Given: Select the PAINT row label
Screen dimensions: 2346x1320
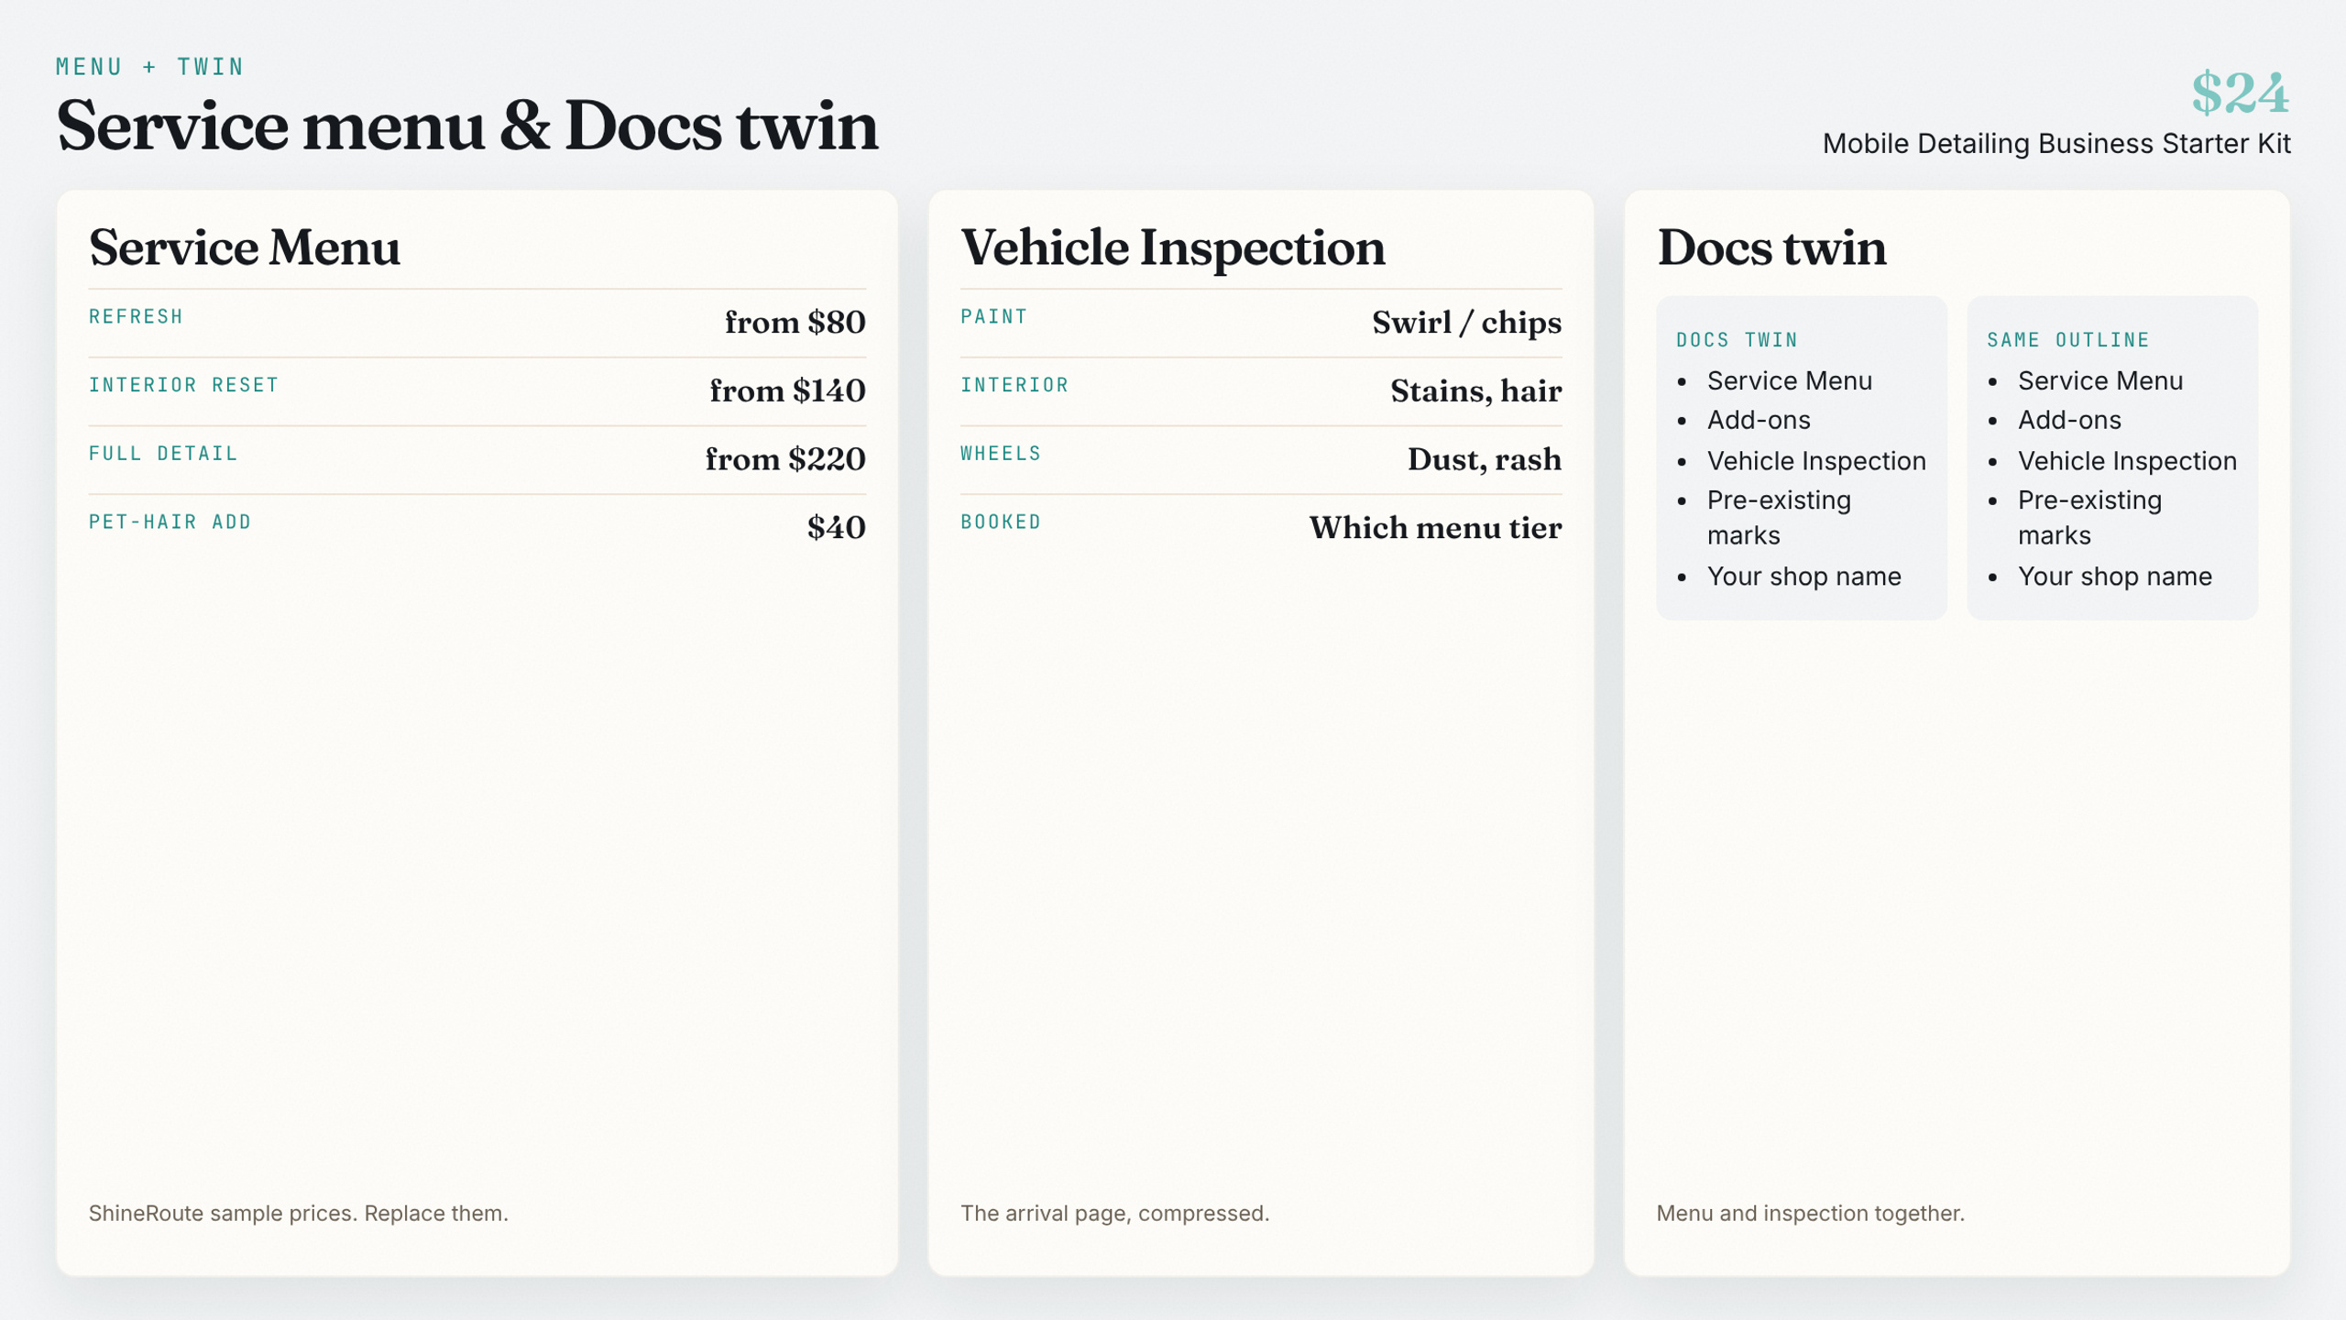Looking at the screenshot, I should (x=994, y=316).
